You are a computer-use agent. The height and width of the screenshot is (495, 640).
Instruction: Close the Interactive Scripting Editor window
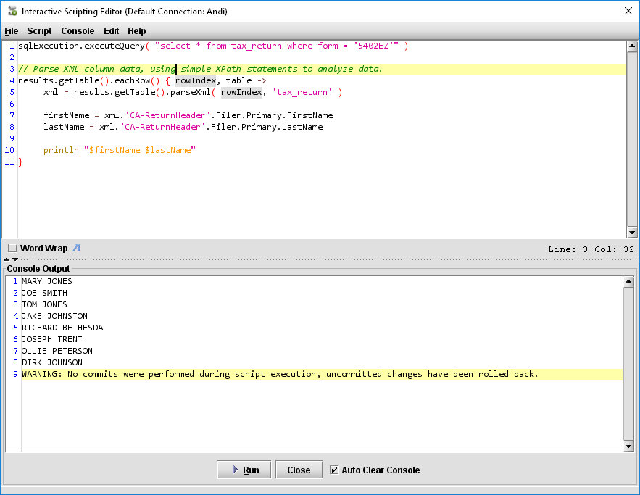[x=628, y=11]
